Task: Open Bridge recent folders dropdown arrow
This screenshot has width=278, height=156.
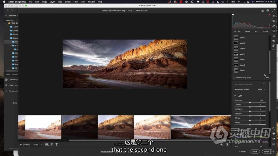Action: 15,10
